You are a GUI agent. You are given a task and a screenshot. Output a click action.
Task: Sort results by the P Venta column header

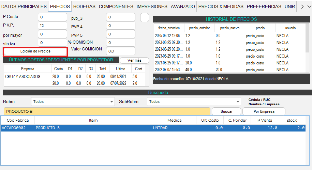tap(264, 120)
